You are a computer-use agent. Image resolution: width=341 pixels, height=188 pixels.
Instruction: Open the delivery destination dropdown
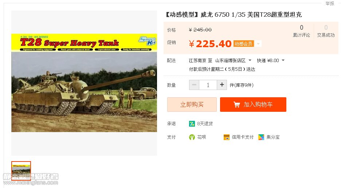250,60
